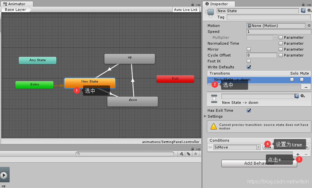This screenshot has width=312, height=188.
Task: Open the help icon next to transition name
Action: point(297,96)
